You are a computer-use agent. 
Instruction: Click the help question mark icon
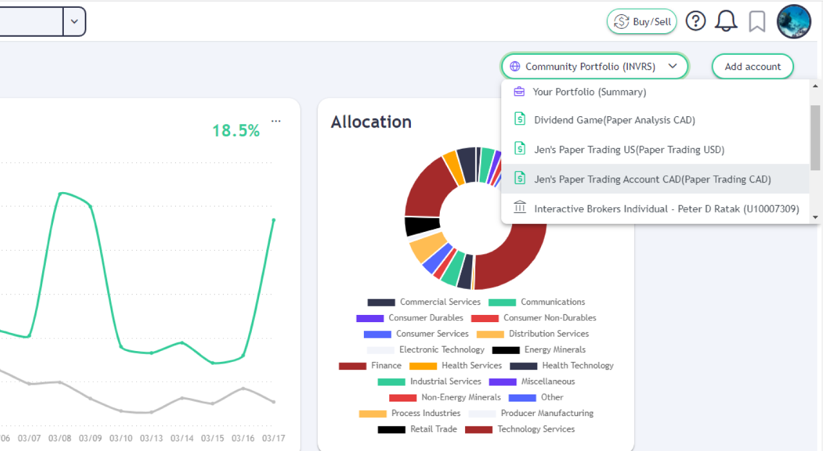696,20
